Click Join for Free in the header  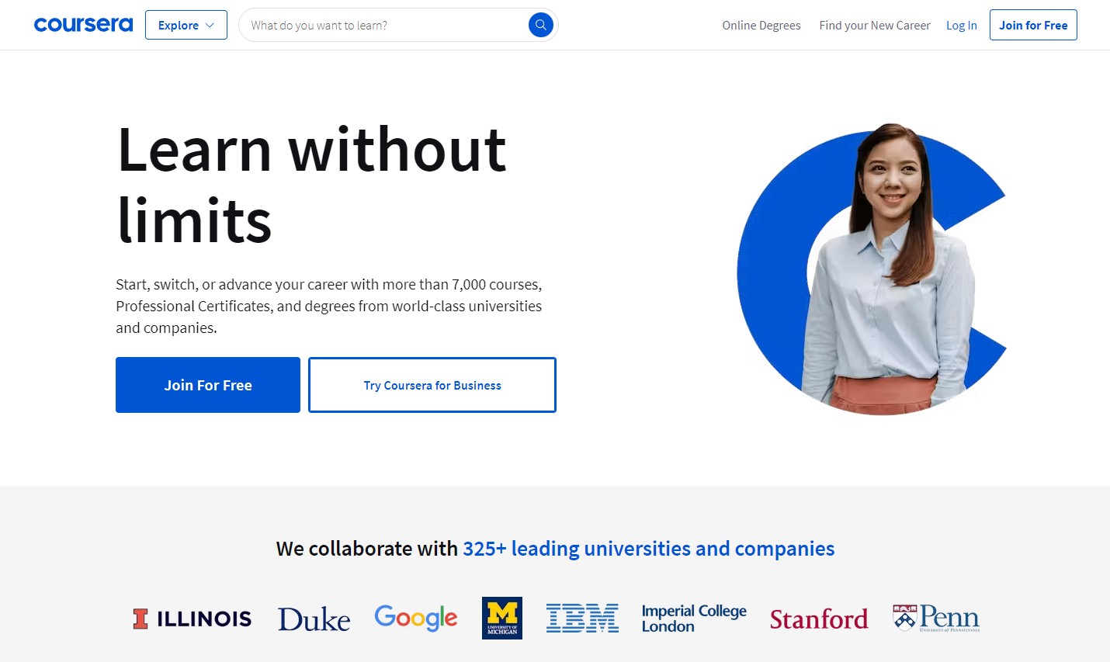pos(1032,24)
